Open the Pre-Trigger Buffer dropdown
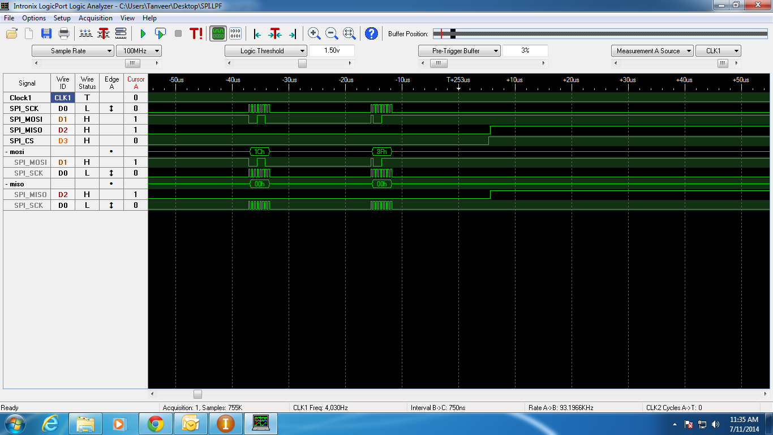 pos(459,51)
